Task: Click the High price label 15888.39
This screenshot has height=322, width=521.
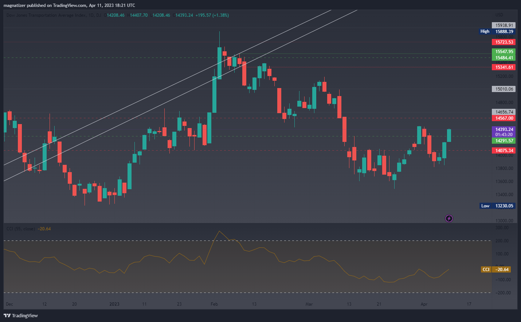Action: (x=497, y=32)
